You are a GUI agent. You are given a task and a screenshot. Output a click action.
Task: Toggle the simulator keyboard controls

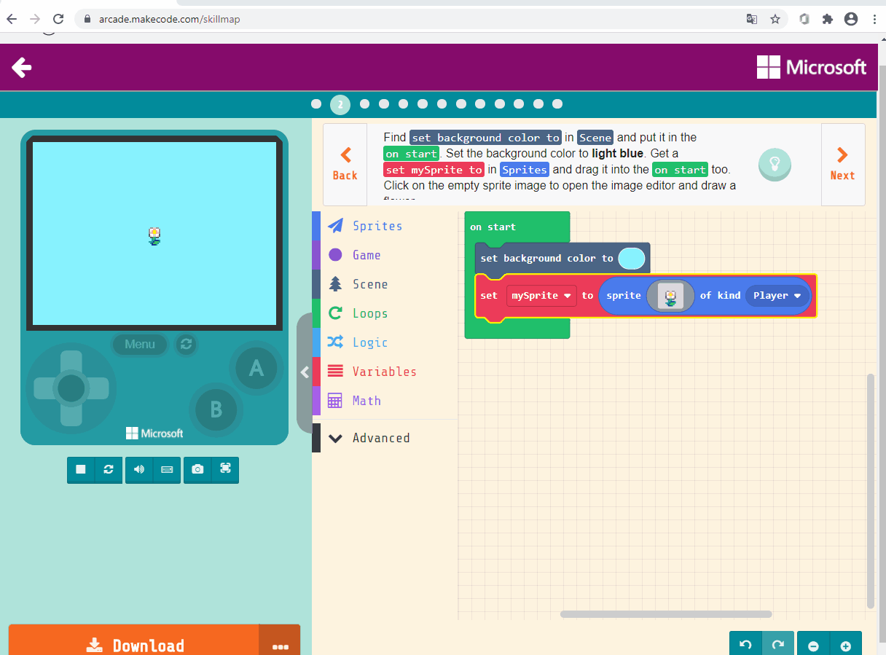point(167,470)
